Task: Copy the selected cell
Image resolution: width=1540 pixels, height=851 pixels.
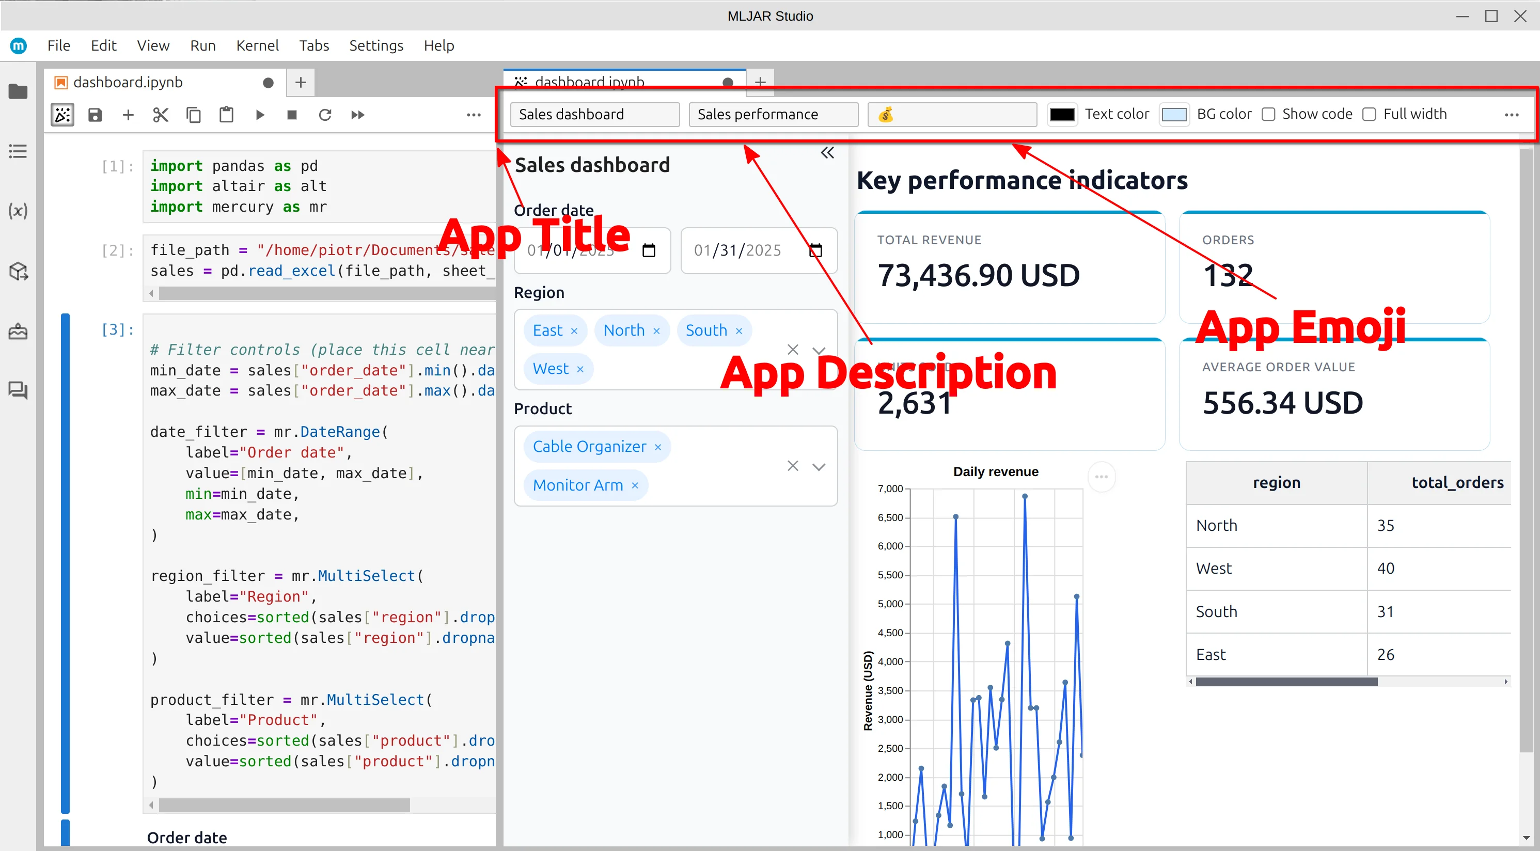Action: tap(193, 115)
